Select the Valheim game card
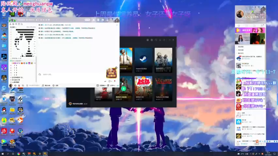 (x=163, y=88)
